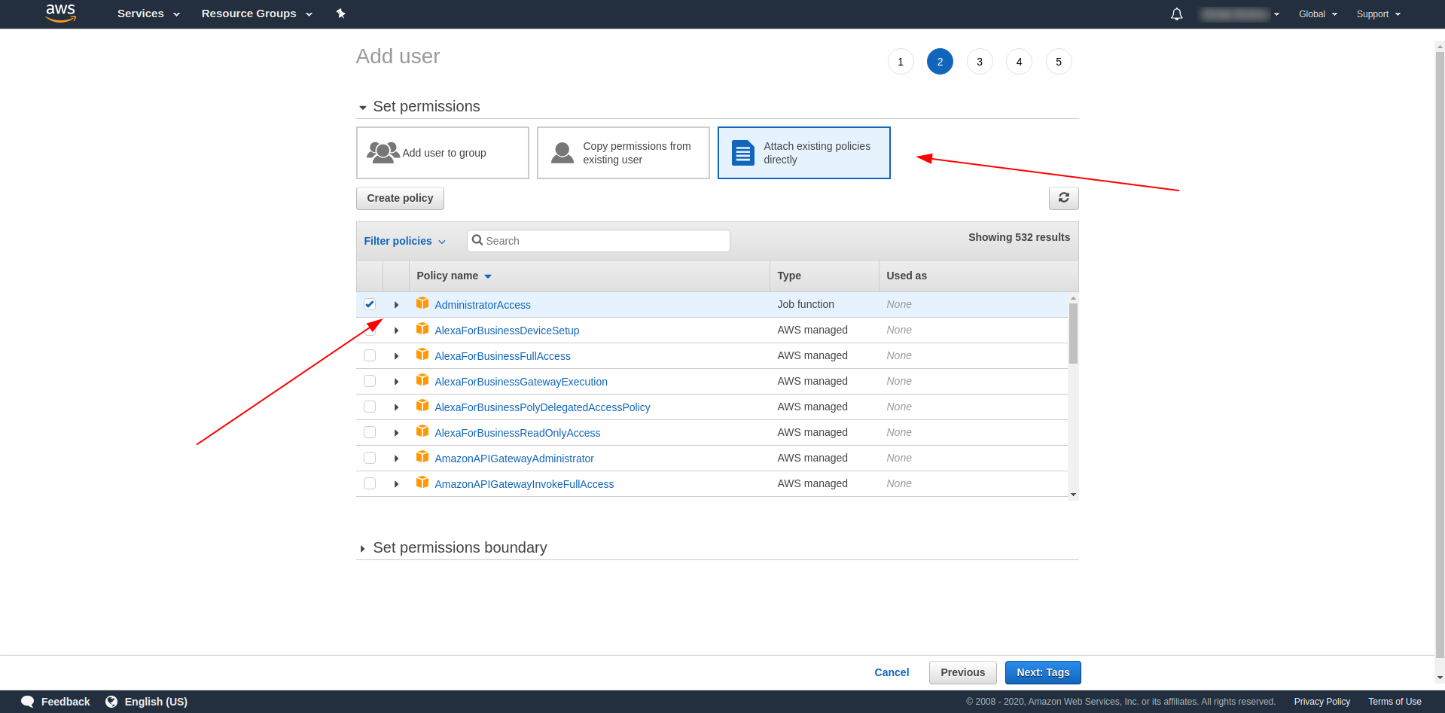Expand the AdministratorAccess policy row details
The image size is (1445, 713).
coord(396,305)
